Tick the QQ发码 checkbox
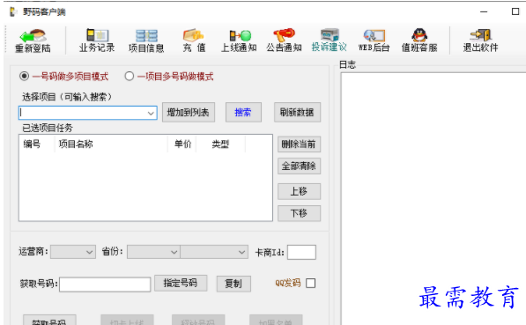The width and height of the screenshot is (526, 325). pos(311,283)
